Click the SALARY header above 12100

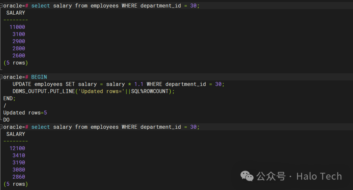[x=16, y=134]
